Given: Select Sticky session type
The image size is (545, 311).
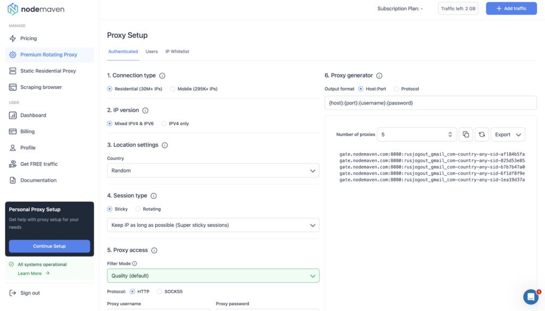Looking at the screenshot, I should [x=110, y=209].
